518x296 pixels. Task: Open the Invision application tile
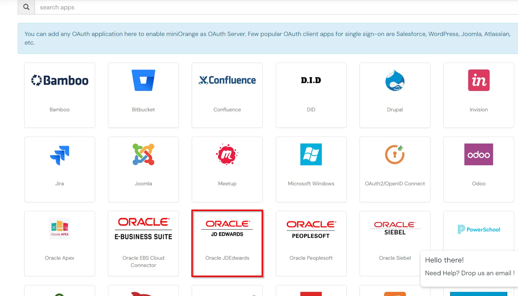click(x=479, y=95)
